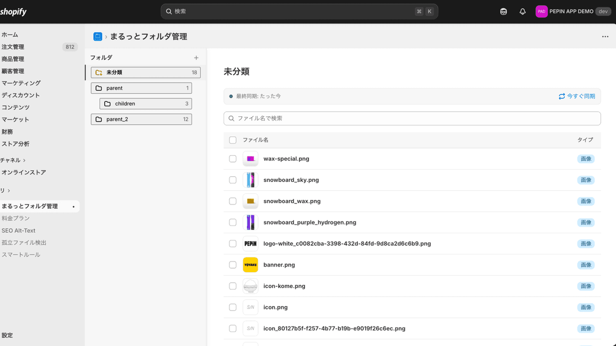
Task: Open the Shopify admin notifications bell
Action: coord(523,11)
